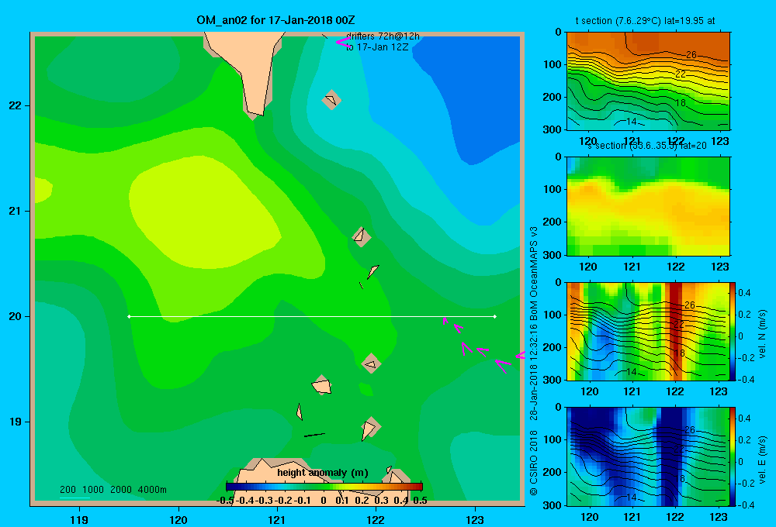
Task: Click the '18' isotherm label in temperature section
Action: [x=681, y=103]
